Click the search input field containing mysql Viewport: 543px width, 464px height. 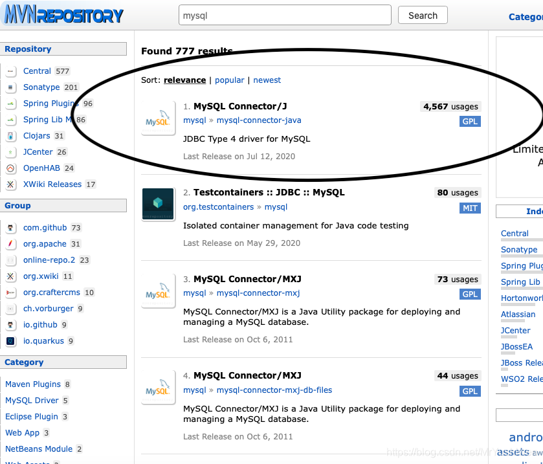[x=285, y=16]
